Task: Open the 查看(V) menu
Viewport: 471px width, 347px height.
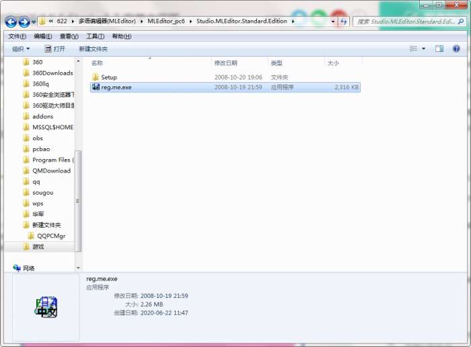Action: (69, 36)
